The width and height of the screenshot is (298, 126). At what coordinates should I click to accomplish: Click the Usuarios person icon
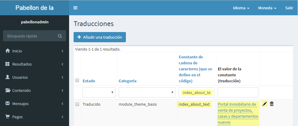8,77
